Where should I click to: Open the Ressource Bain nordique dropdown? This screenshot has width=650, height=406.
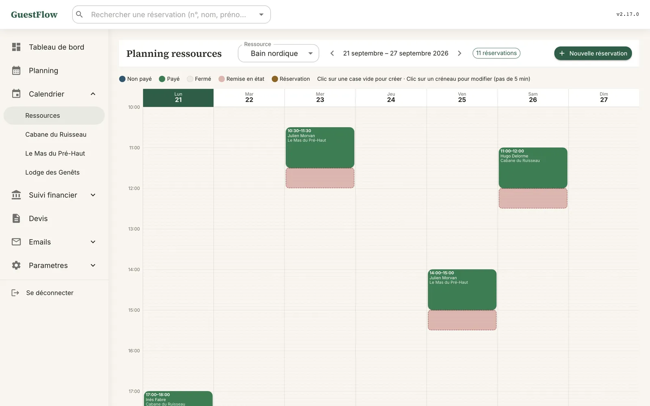pyautogui.click(x=278, y=53)
